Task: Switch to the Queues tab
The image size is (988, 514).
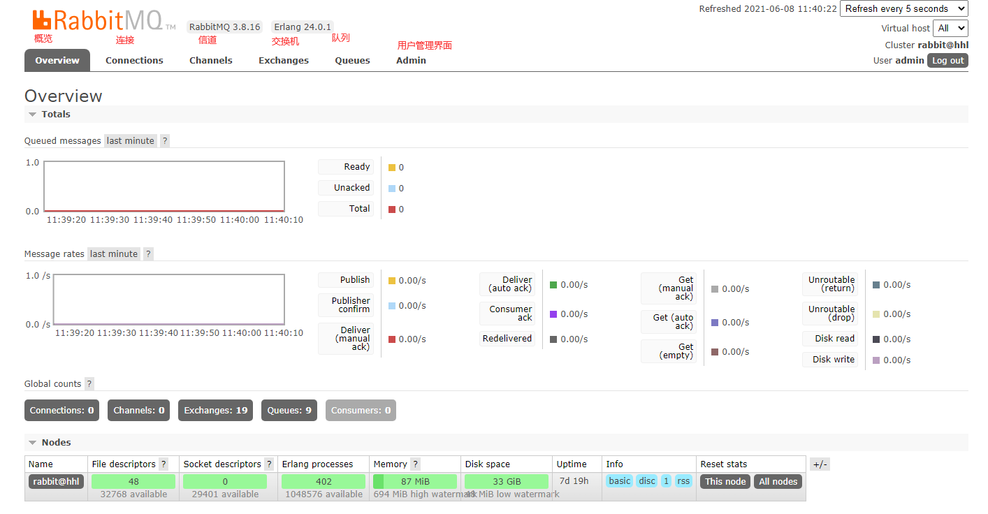Action: point(352,60)
